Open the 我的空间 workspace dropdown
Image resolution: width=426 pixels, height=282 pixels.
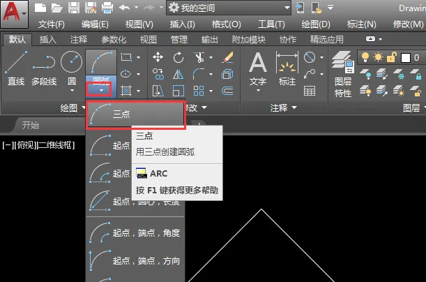[229, 8]
